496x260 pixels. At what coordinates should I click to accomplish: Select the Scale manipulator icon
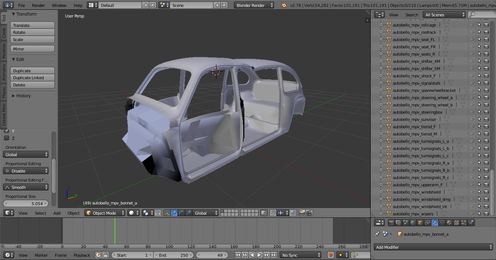tap(188, 213)
